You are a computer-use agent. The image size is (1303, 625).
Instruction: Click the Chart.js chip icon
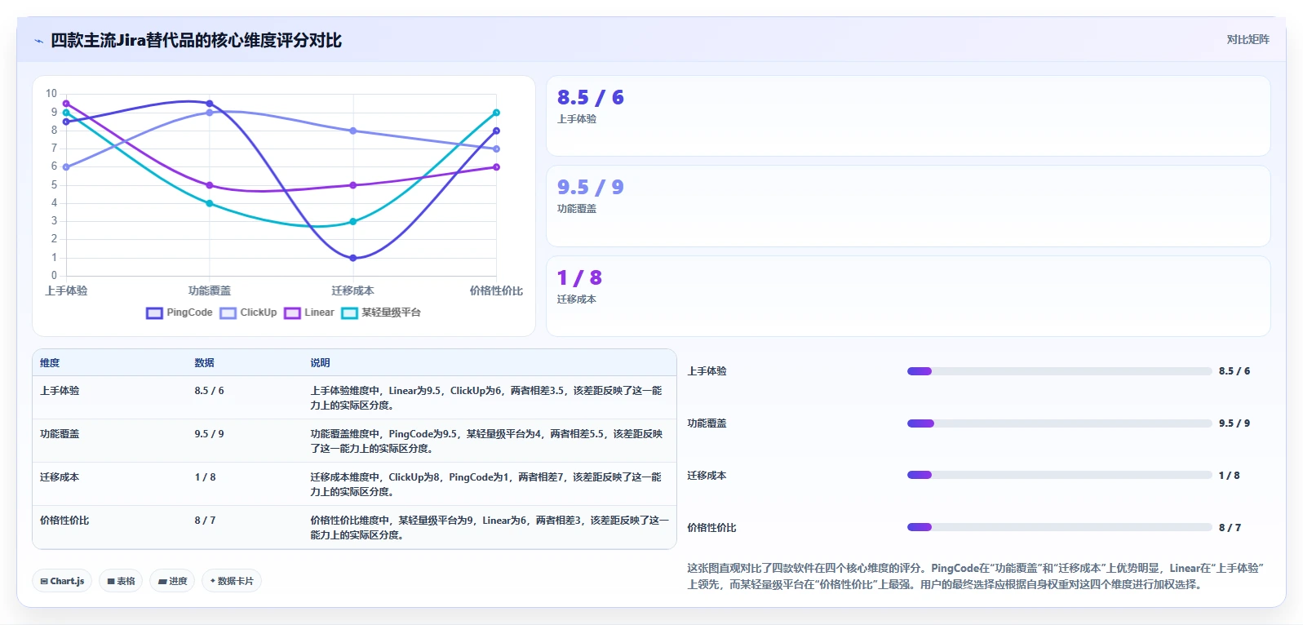click(x=44, y=582)
